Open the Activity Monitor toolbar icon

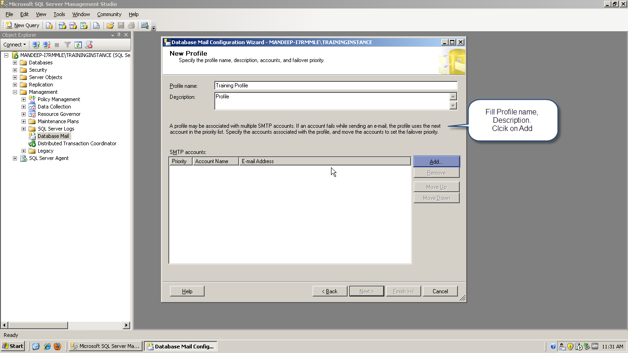point(145,25)
